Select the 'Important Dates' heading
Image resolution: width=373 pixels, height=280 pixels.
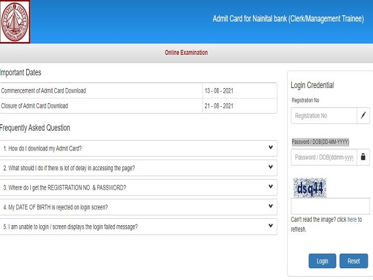tap(20, 72)
